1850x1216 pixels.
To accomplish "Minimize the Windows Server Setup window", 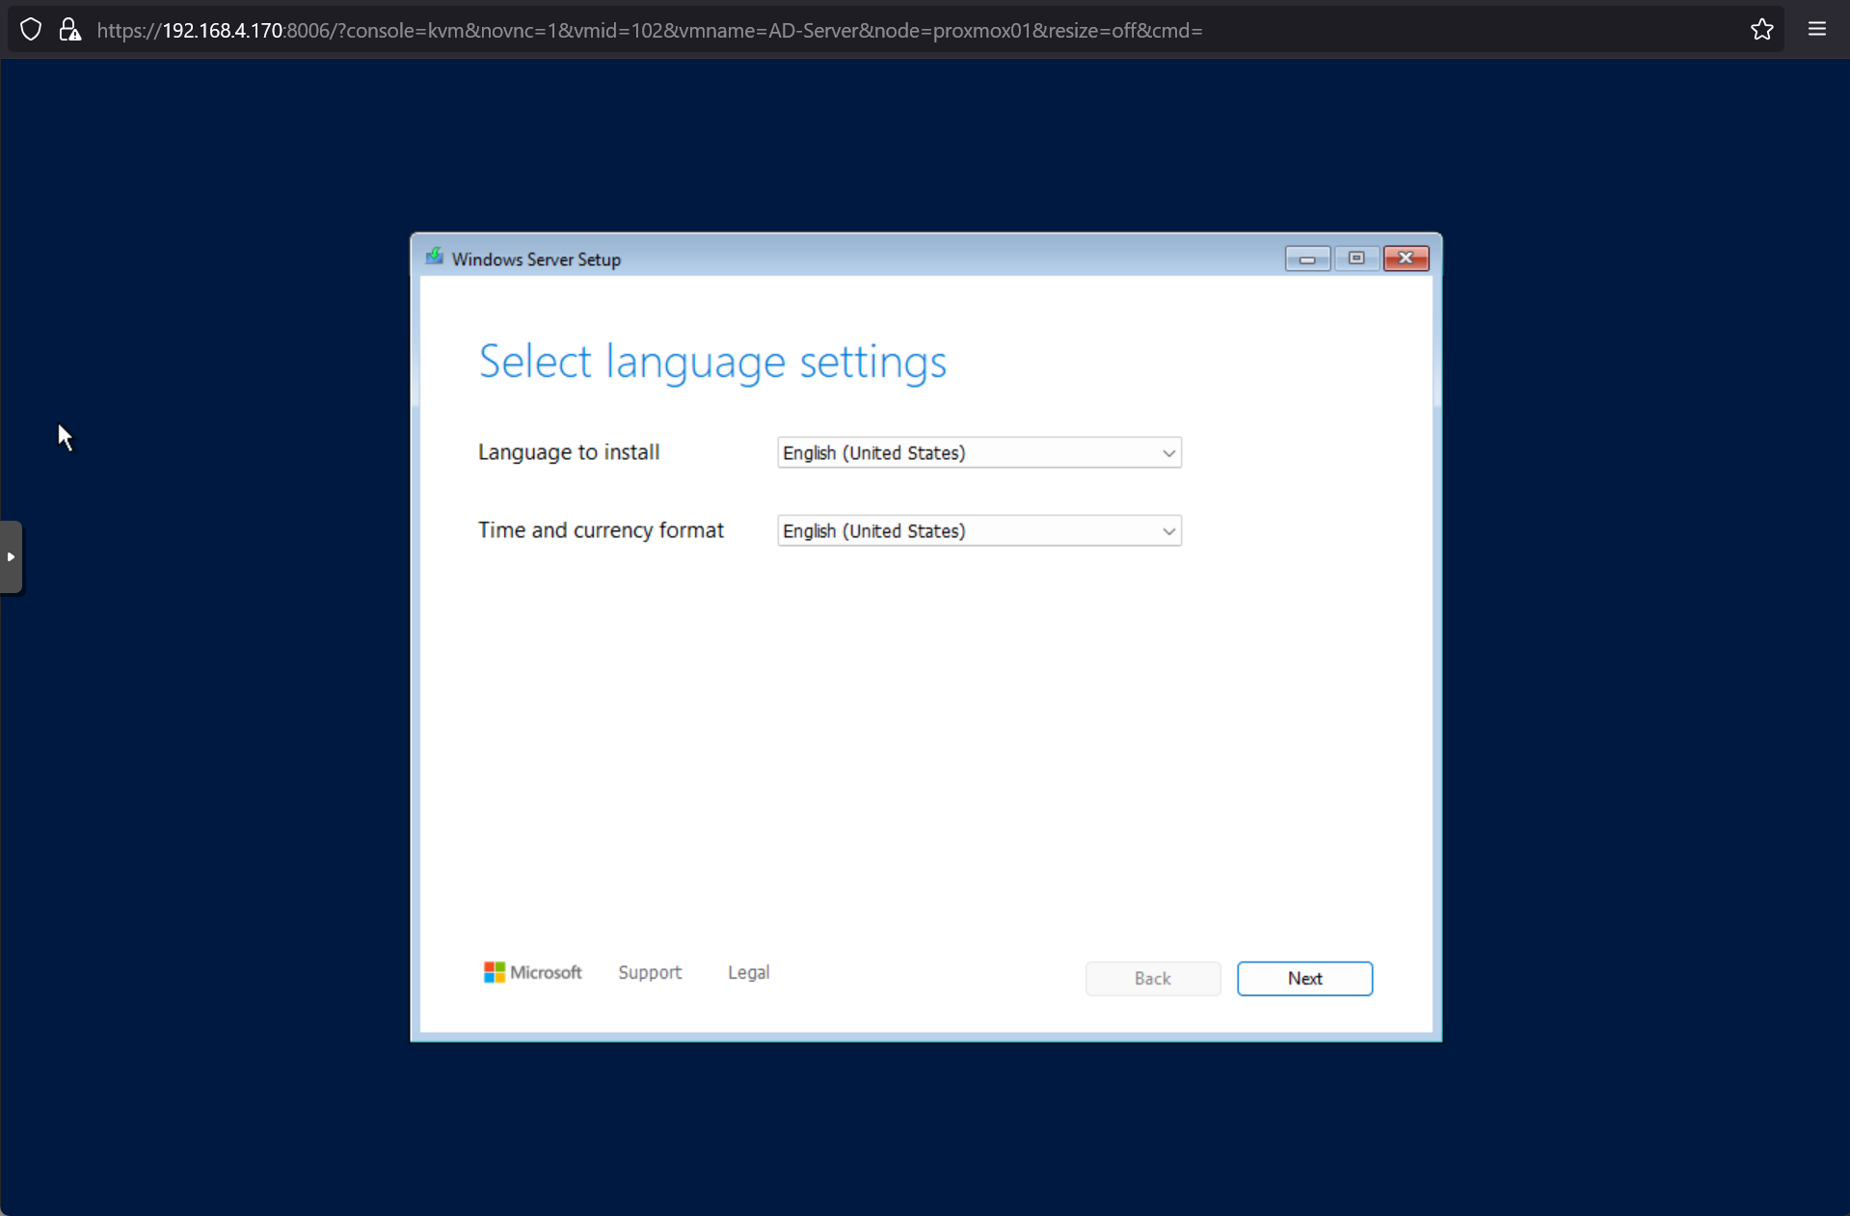I will (x=1306, y=258).
